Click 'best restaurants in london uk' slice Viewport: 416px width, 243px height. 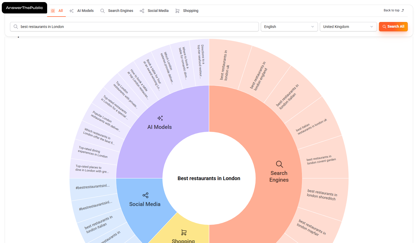click(x=225, y=65)
